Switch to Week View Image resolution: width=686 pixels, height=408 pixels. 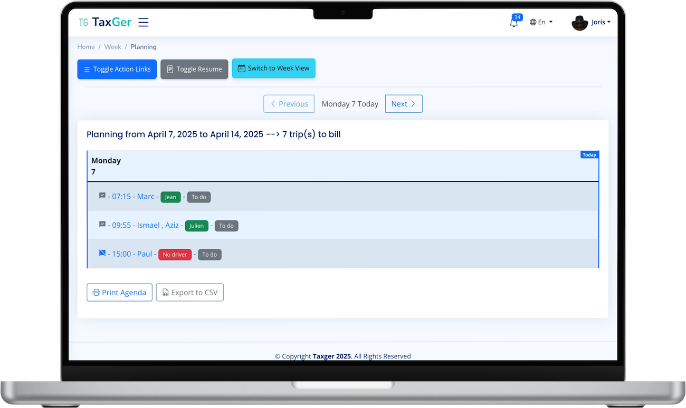[273, 69]
